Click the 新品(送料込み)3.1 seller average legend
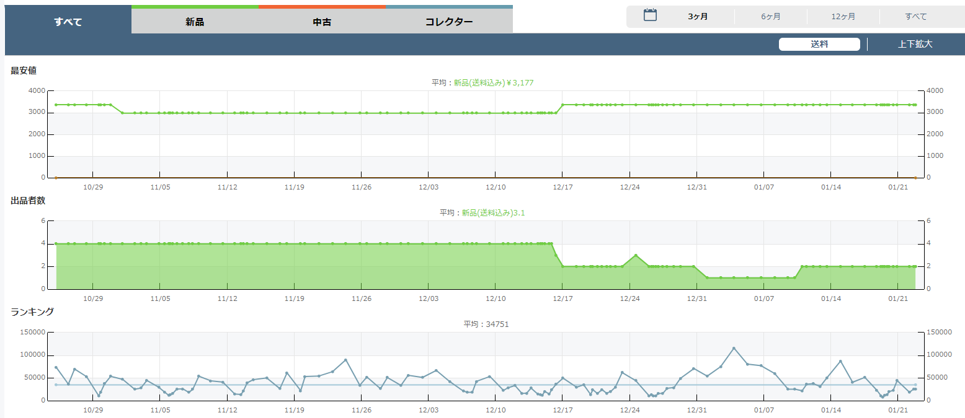 494,212
